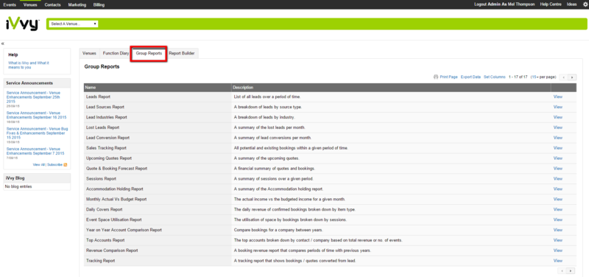This screenshot has width=589, height=277.
Task: View the Leads Report
Action: tap(558, 97)
